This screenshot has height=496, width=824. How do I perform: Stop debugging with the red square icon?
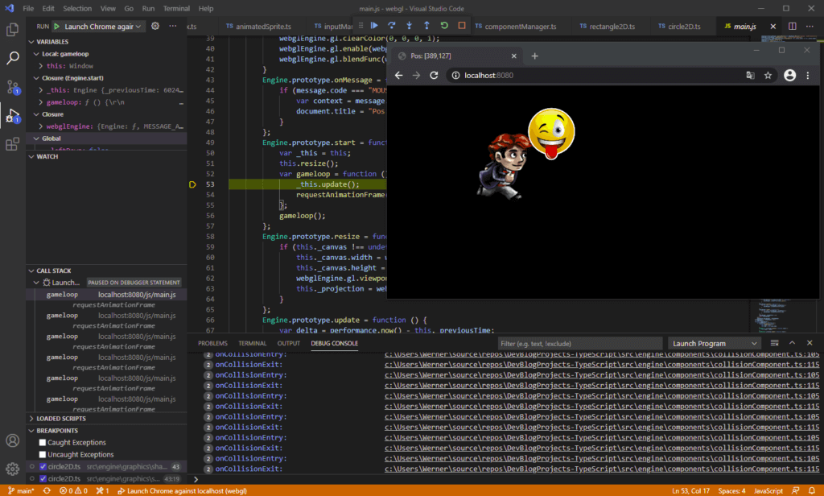[462, 26]
